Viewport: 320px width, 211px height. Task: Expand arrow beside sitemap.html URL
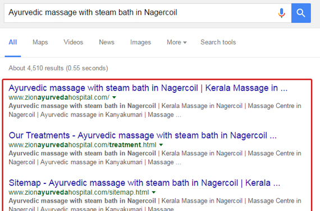[154, 192]
